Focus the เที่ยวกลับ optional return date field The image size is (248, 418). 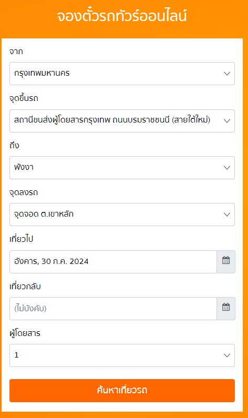tap(113, 309)
